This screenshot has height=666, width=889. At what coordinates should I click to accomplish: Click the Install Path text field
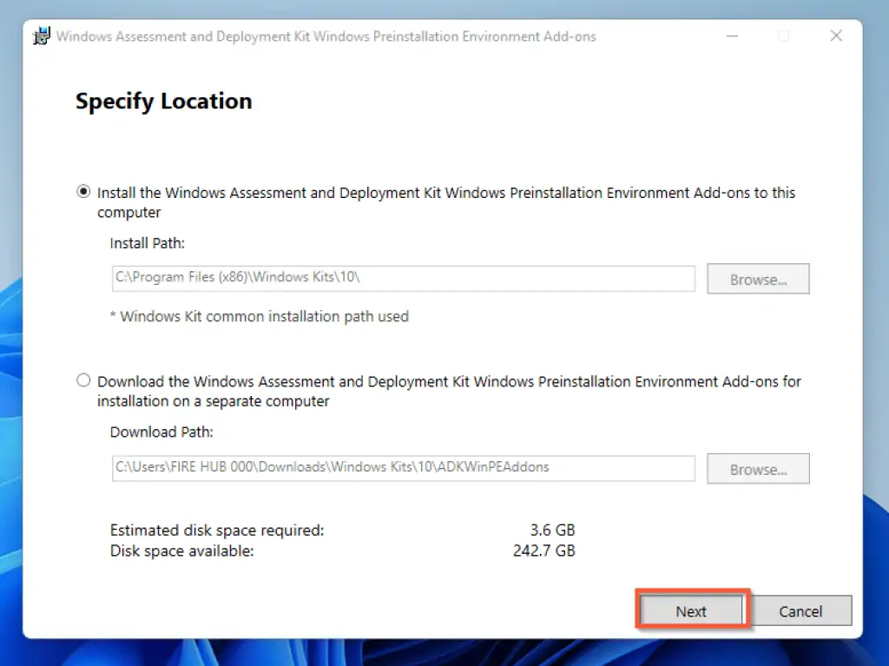tap(402, 279)
